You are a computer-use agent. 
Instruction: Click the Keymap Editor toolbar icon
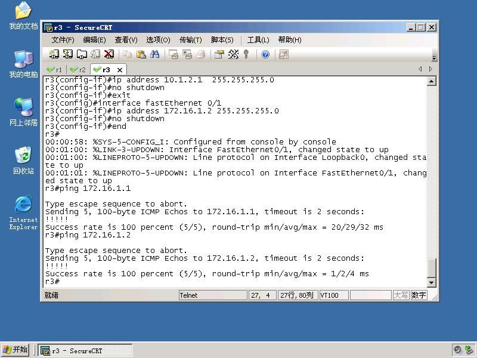pos(233,54)
